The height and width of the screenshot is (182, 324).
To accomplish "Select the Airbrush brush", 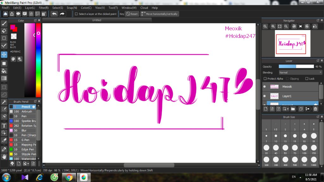I will [x=22, y=112].
